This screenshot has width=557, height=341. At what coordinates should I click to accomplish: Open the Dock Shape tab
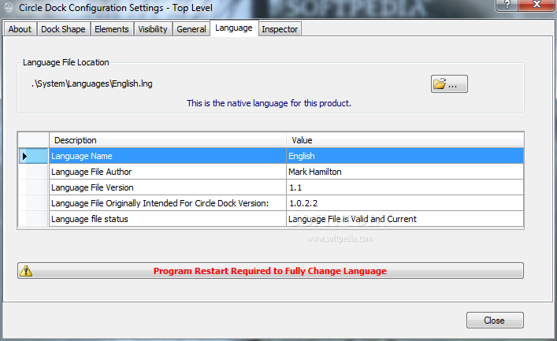click(63, 29)
